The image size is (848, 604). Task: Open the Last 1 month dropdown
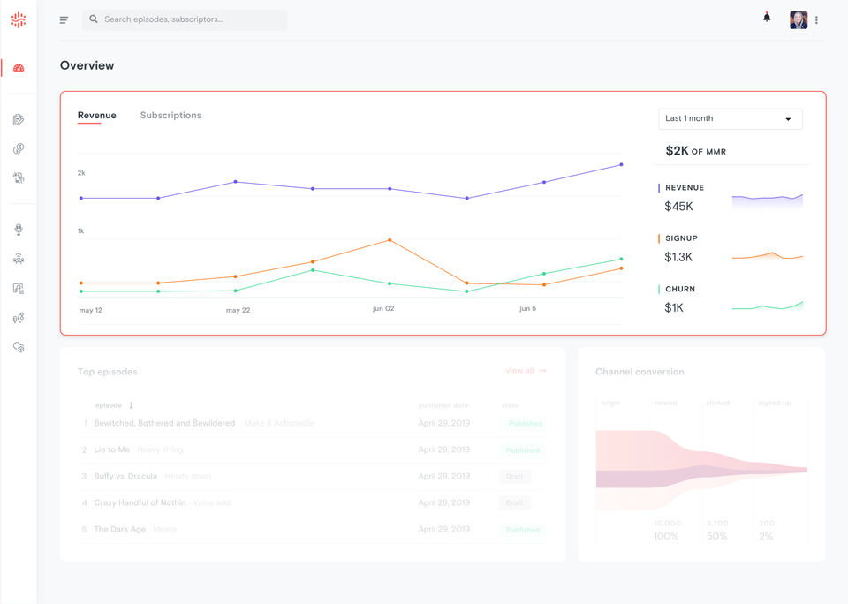coord(731,119)
